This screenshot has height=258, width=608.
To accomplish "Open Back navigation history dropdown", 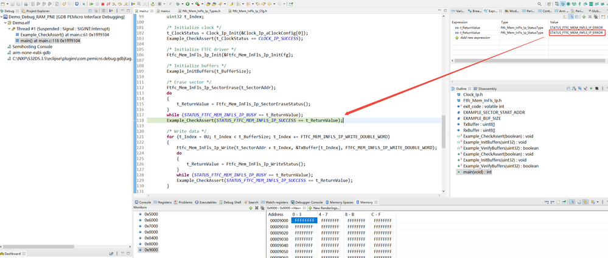I will (x=274, y=4).
